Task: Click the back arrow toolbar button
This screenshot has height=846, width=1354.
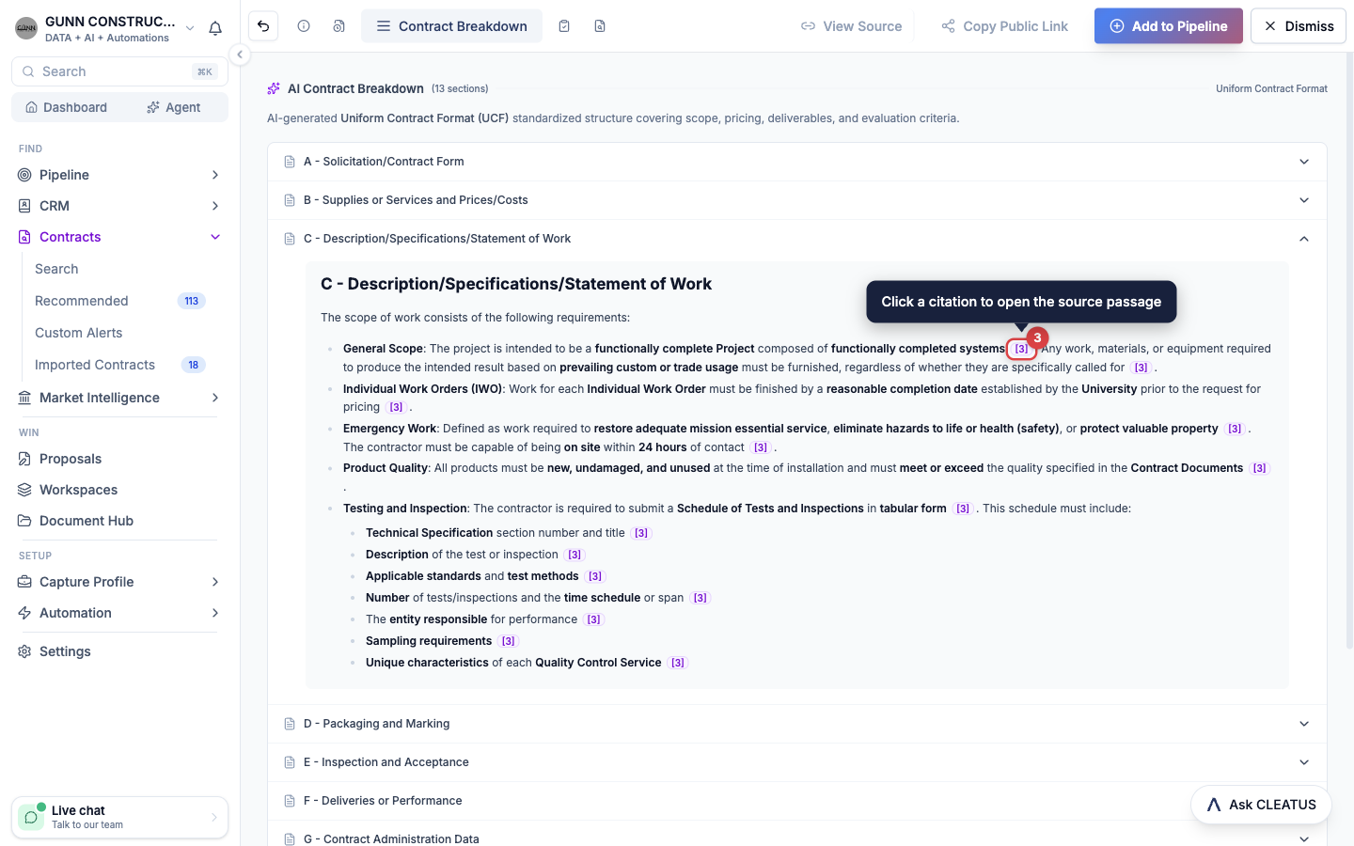Action: pos(263,26)
